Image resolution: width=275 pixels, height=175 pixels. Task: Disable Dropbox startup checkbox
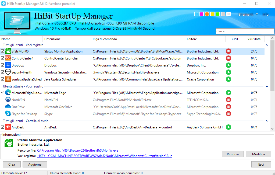pyautogui.click(x=2, y=65)
